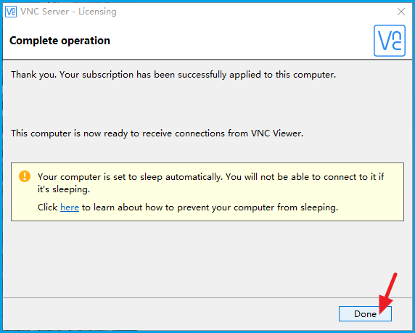
Task: Click the word 'Click' before the here link
Action: tap(48, 207)
